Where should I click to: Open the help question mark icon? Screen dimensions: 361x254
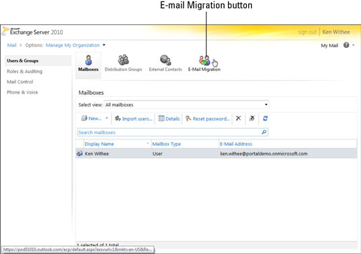346,45
